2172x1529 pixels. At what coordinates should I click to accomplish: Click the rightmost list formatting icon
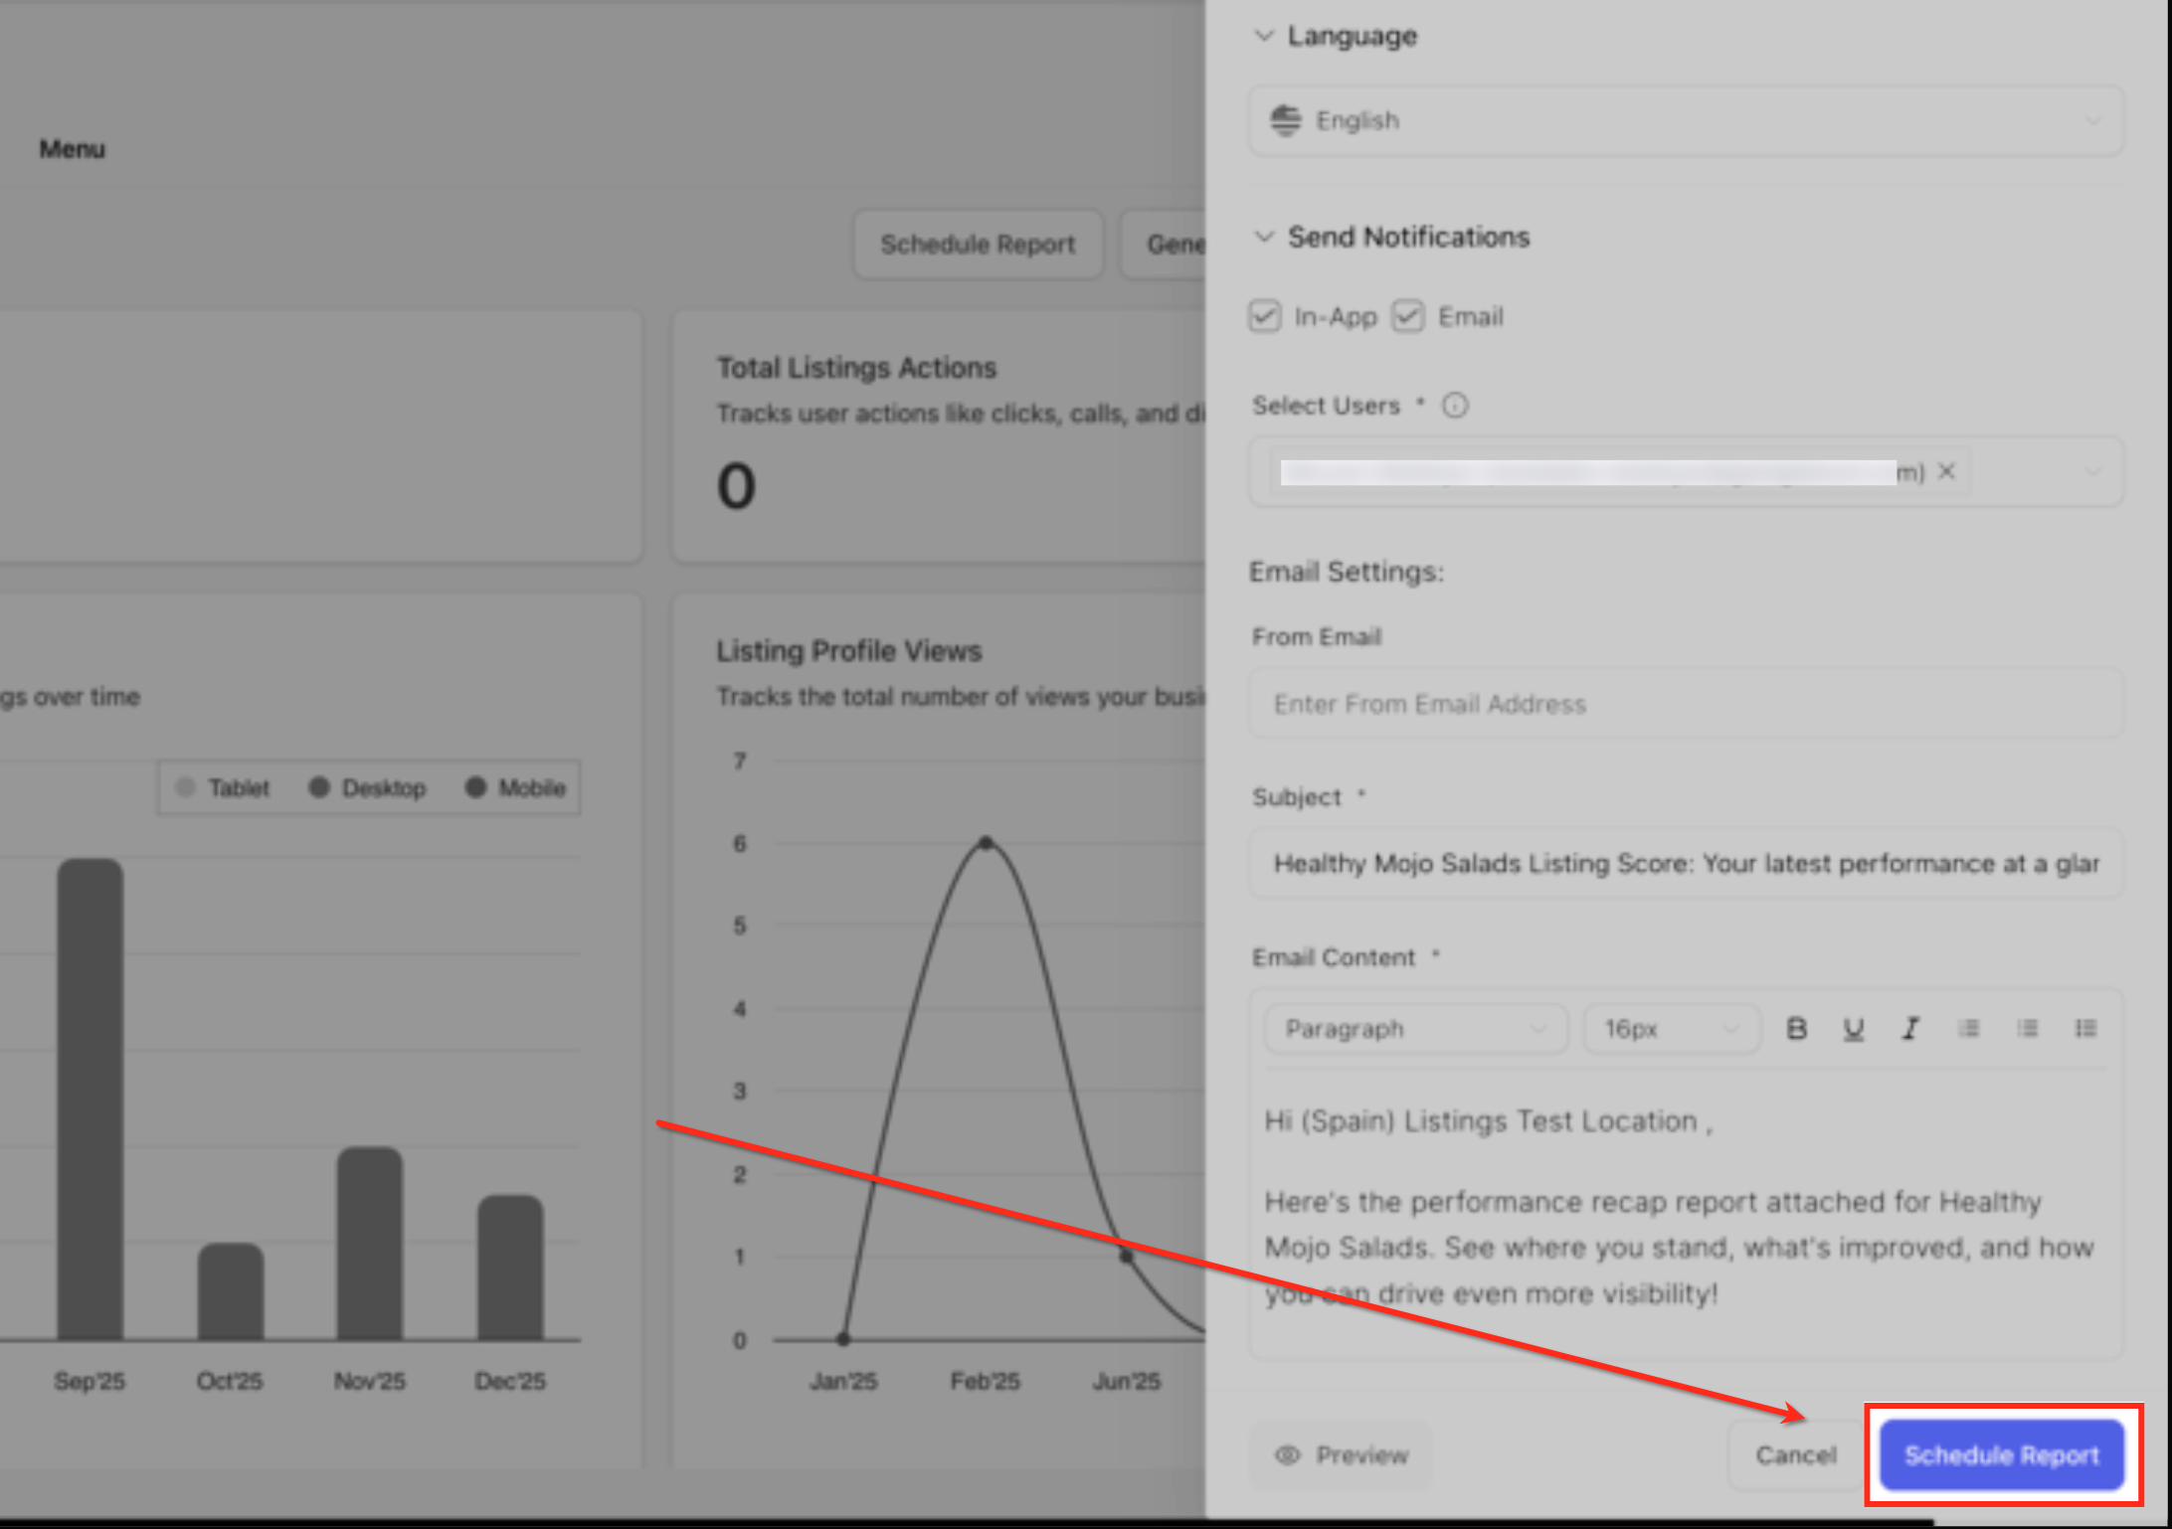coord(2086,1029)
